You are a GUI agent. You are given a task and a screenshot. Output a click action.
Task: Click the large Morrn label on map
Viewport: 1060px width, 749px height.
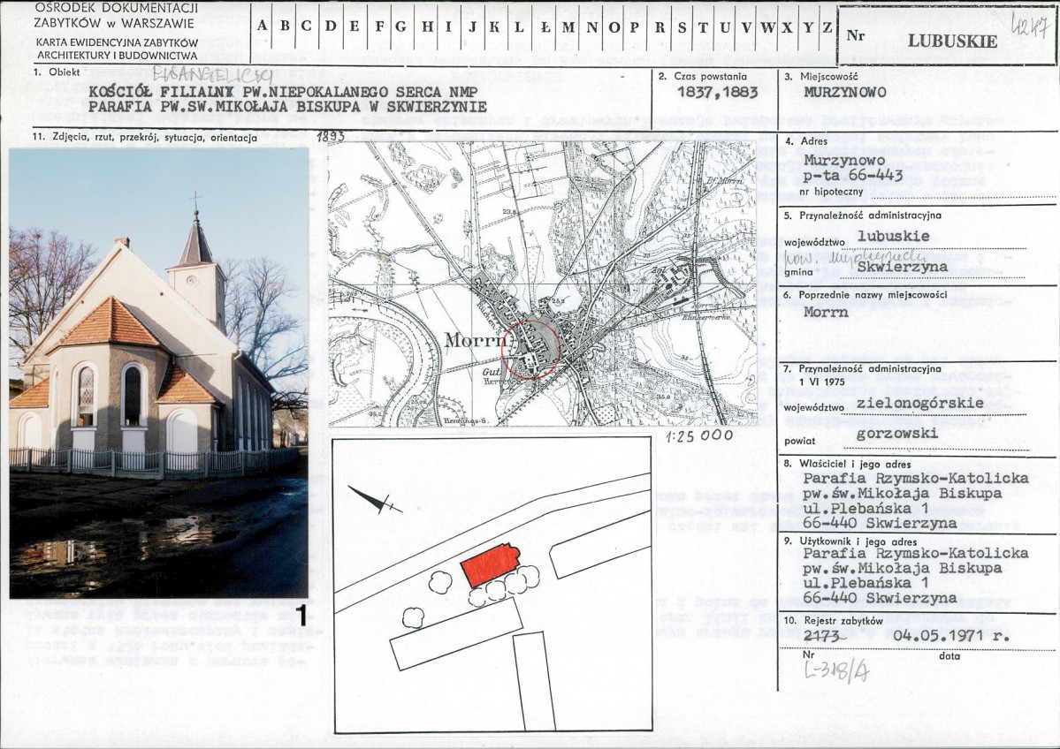(x=476, y=340)
